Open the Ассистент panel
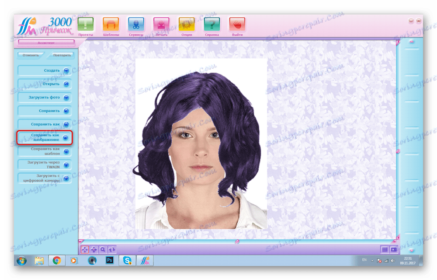Screen dimensions: 437x280 [46, 43]
